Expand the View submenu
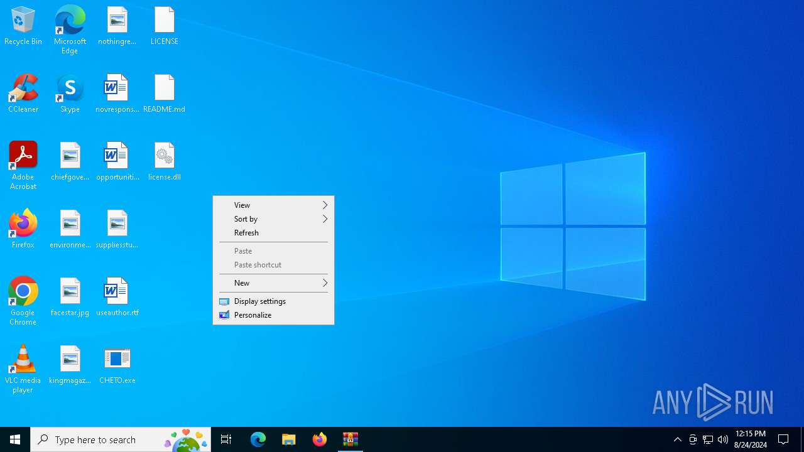This screenshot has height=452, width=804. pyautogui.click(x=273, y=205)
